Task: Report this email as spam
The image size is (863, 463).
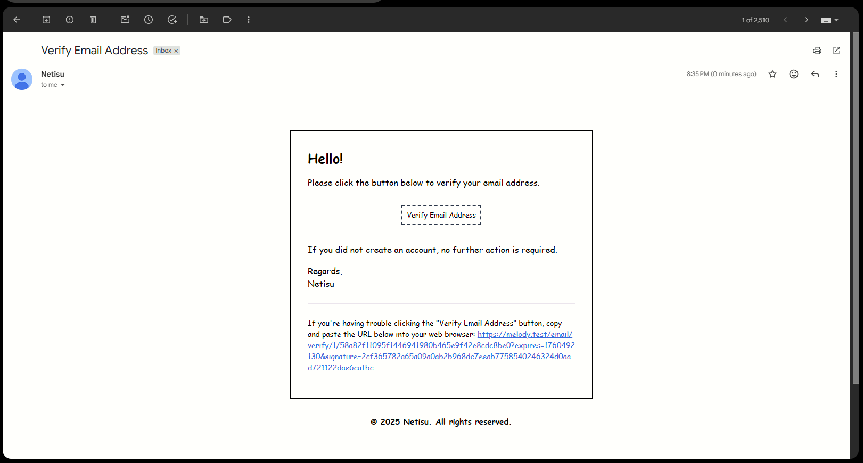Action: [x=70, y=20]
